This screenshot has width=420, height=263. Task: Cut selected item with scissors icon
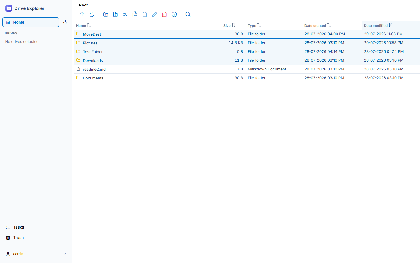pos(125,14)
